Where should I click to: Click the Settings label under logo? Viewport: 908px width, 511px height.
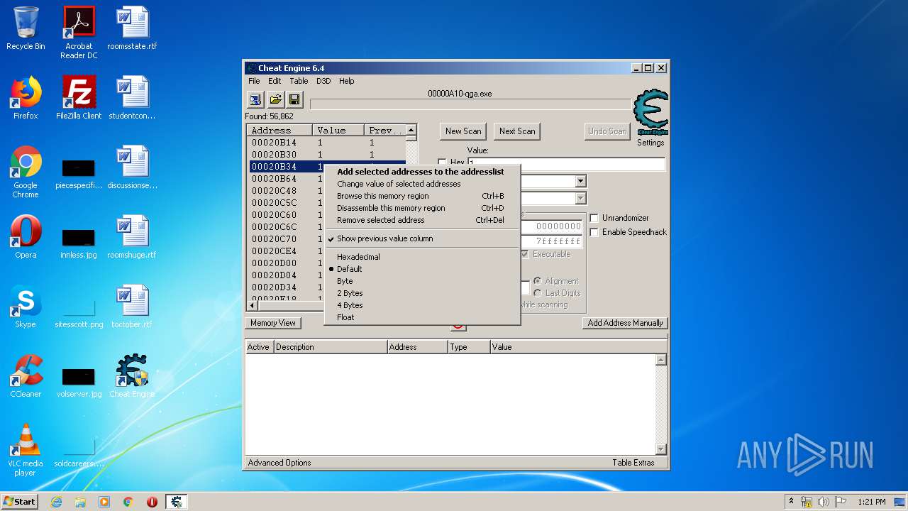(650, 143)
